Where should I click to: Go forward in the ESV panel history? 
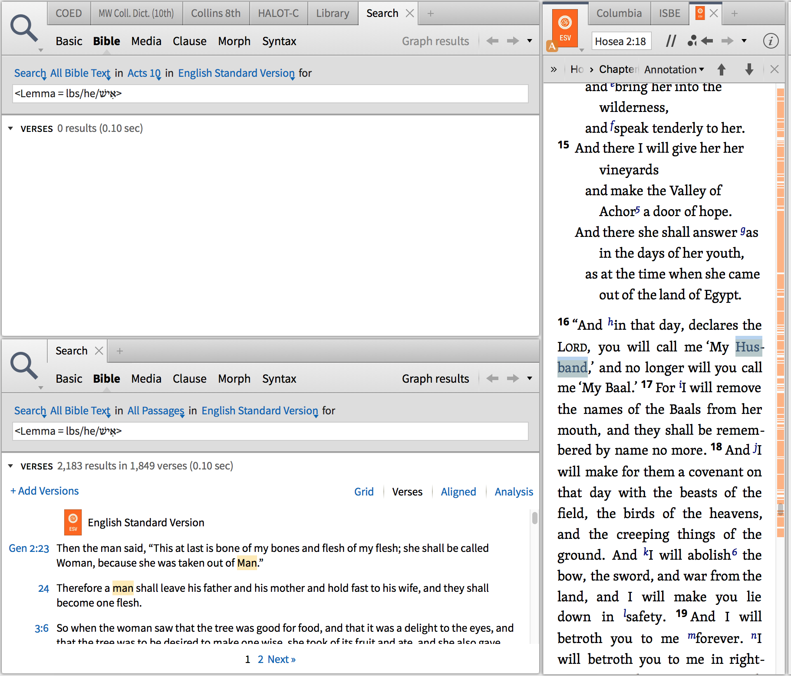(x=728, y=41)
